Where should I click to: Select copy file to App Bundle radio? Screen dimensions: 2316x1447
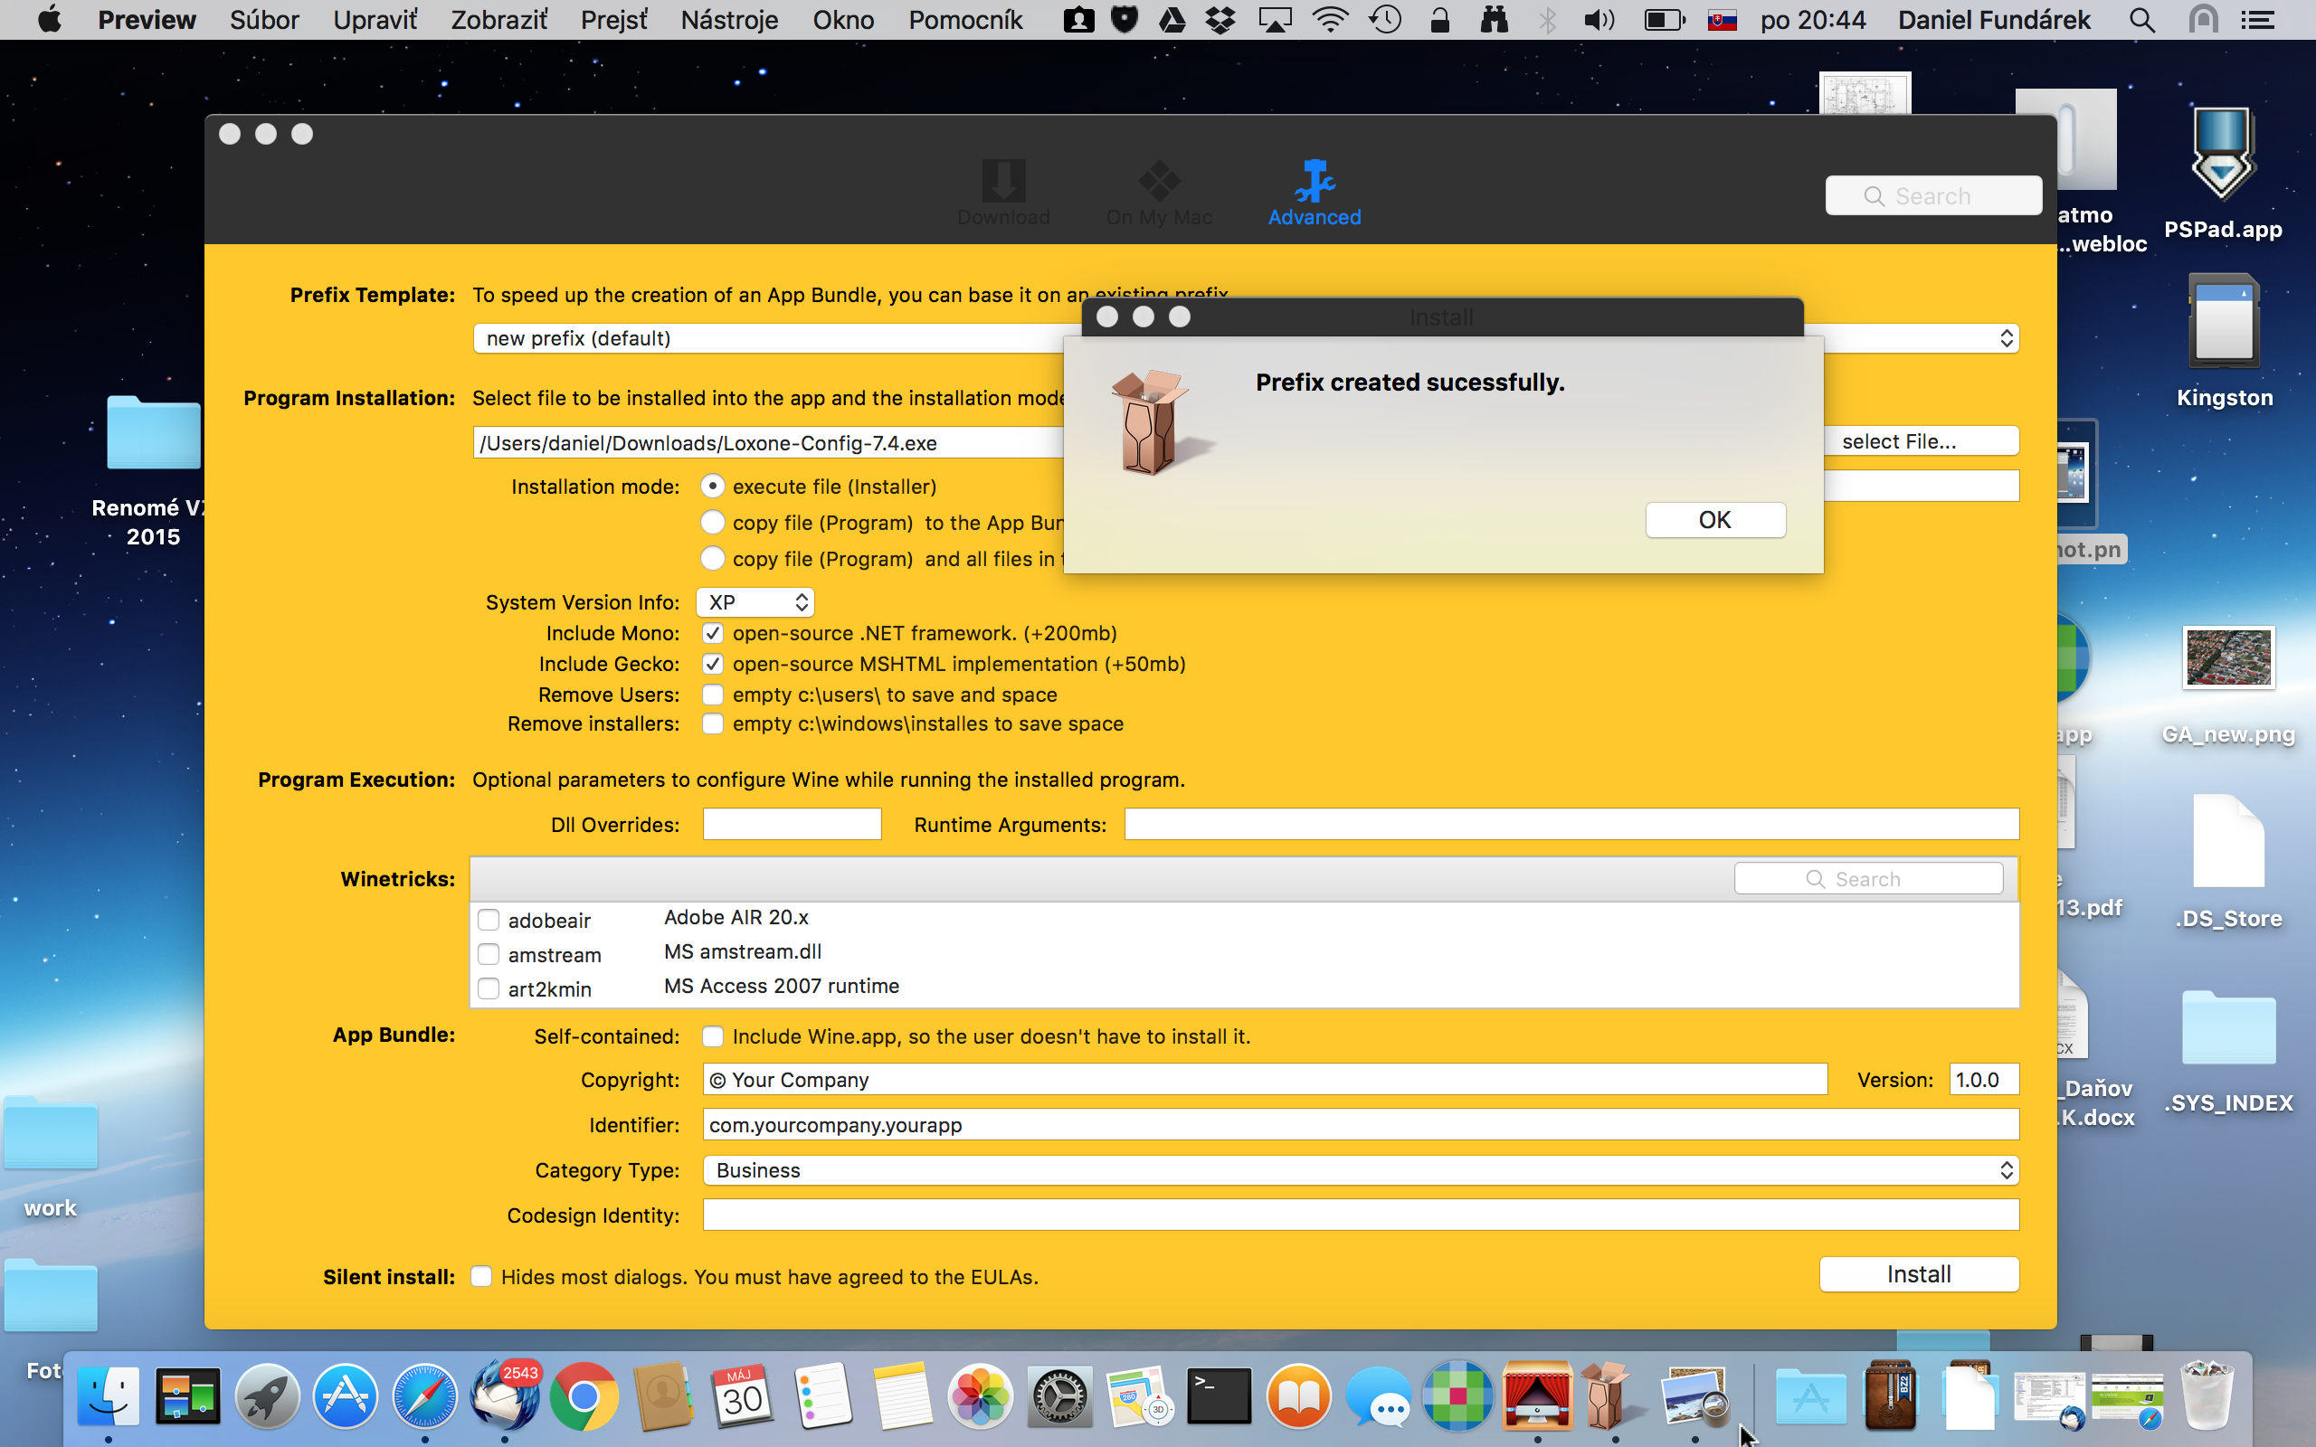712,523
